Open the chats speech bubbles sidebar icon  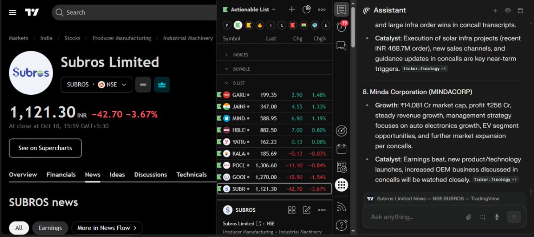(x=341, y=45)
